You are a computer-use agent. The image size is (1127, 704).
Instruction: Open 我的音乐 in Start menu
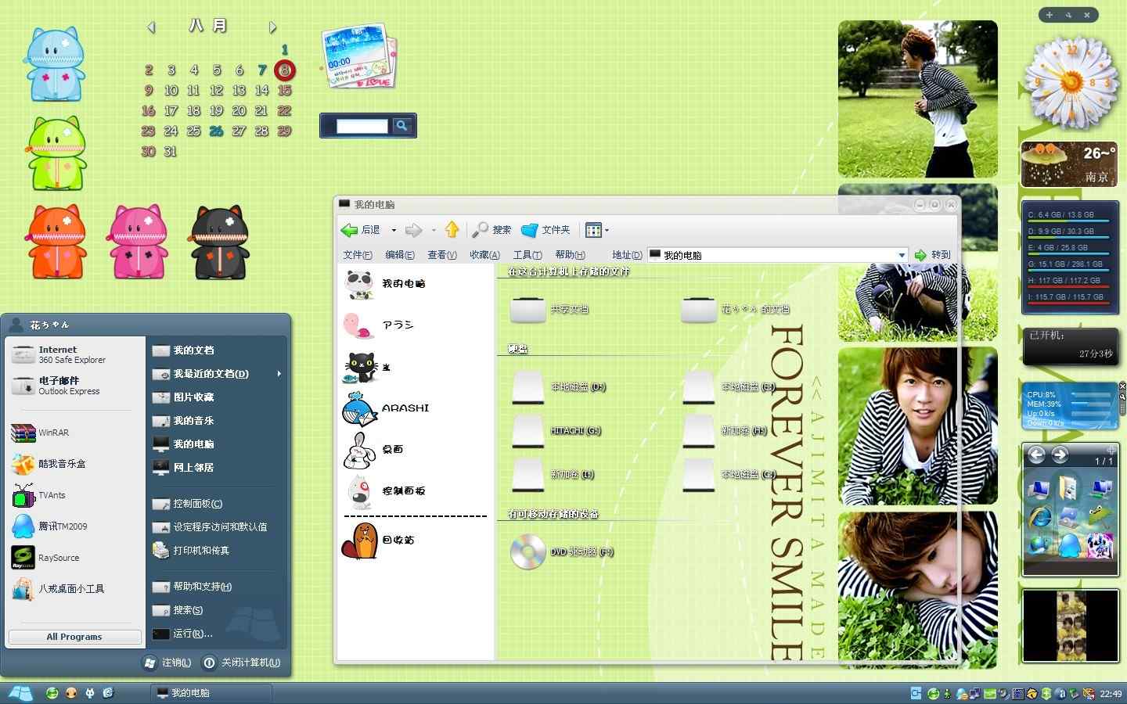pos(217,421)
